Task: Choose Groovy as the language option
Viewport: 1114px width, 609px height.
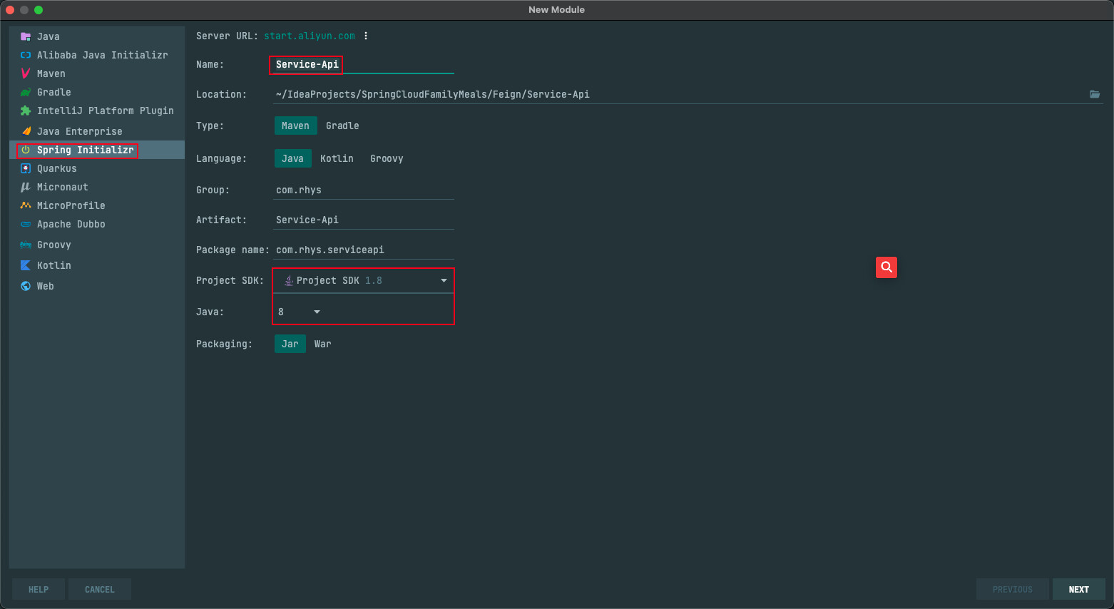Action: click(x=387, y=158)
